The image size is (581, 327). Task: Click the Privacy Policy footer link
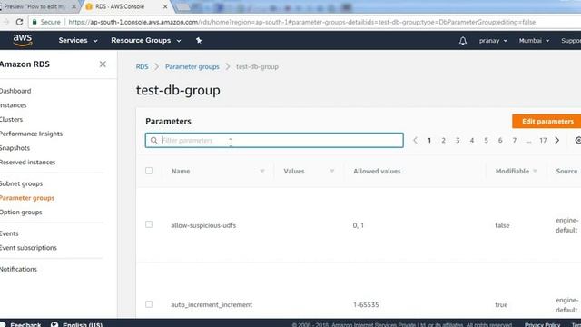coord(542,324)
